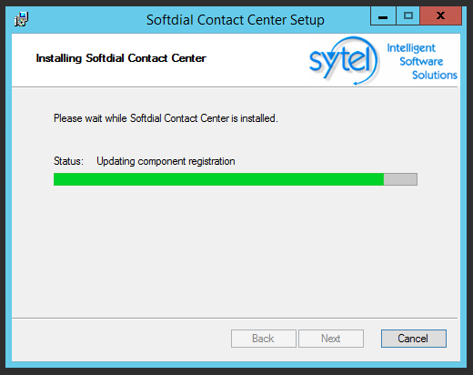Click the Status: label
This screenshot has height=375, width=473.
point(68,161)
